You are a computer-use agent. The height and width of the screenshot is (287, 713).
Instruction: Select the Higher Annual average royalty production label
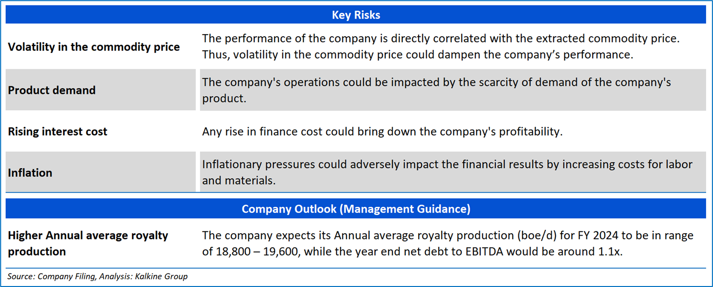[88, 243]
